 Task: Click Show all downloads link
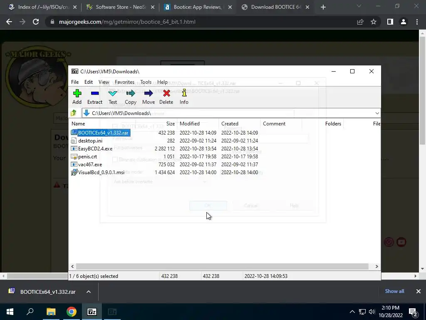tap(394, 291)
